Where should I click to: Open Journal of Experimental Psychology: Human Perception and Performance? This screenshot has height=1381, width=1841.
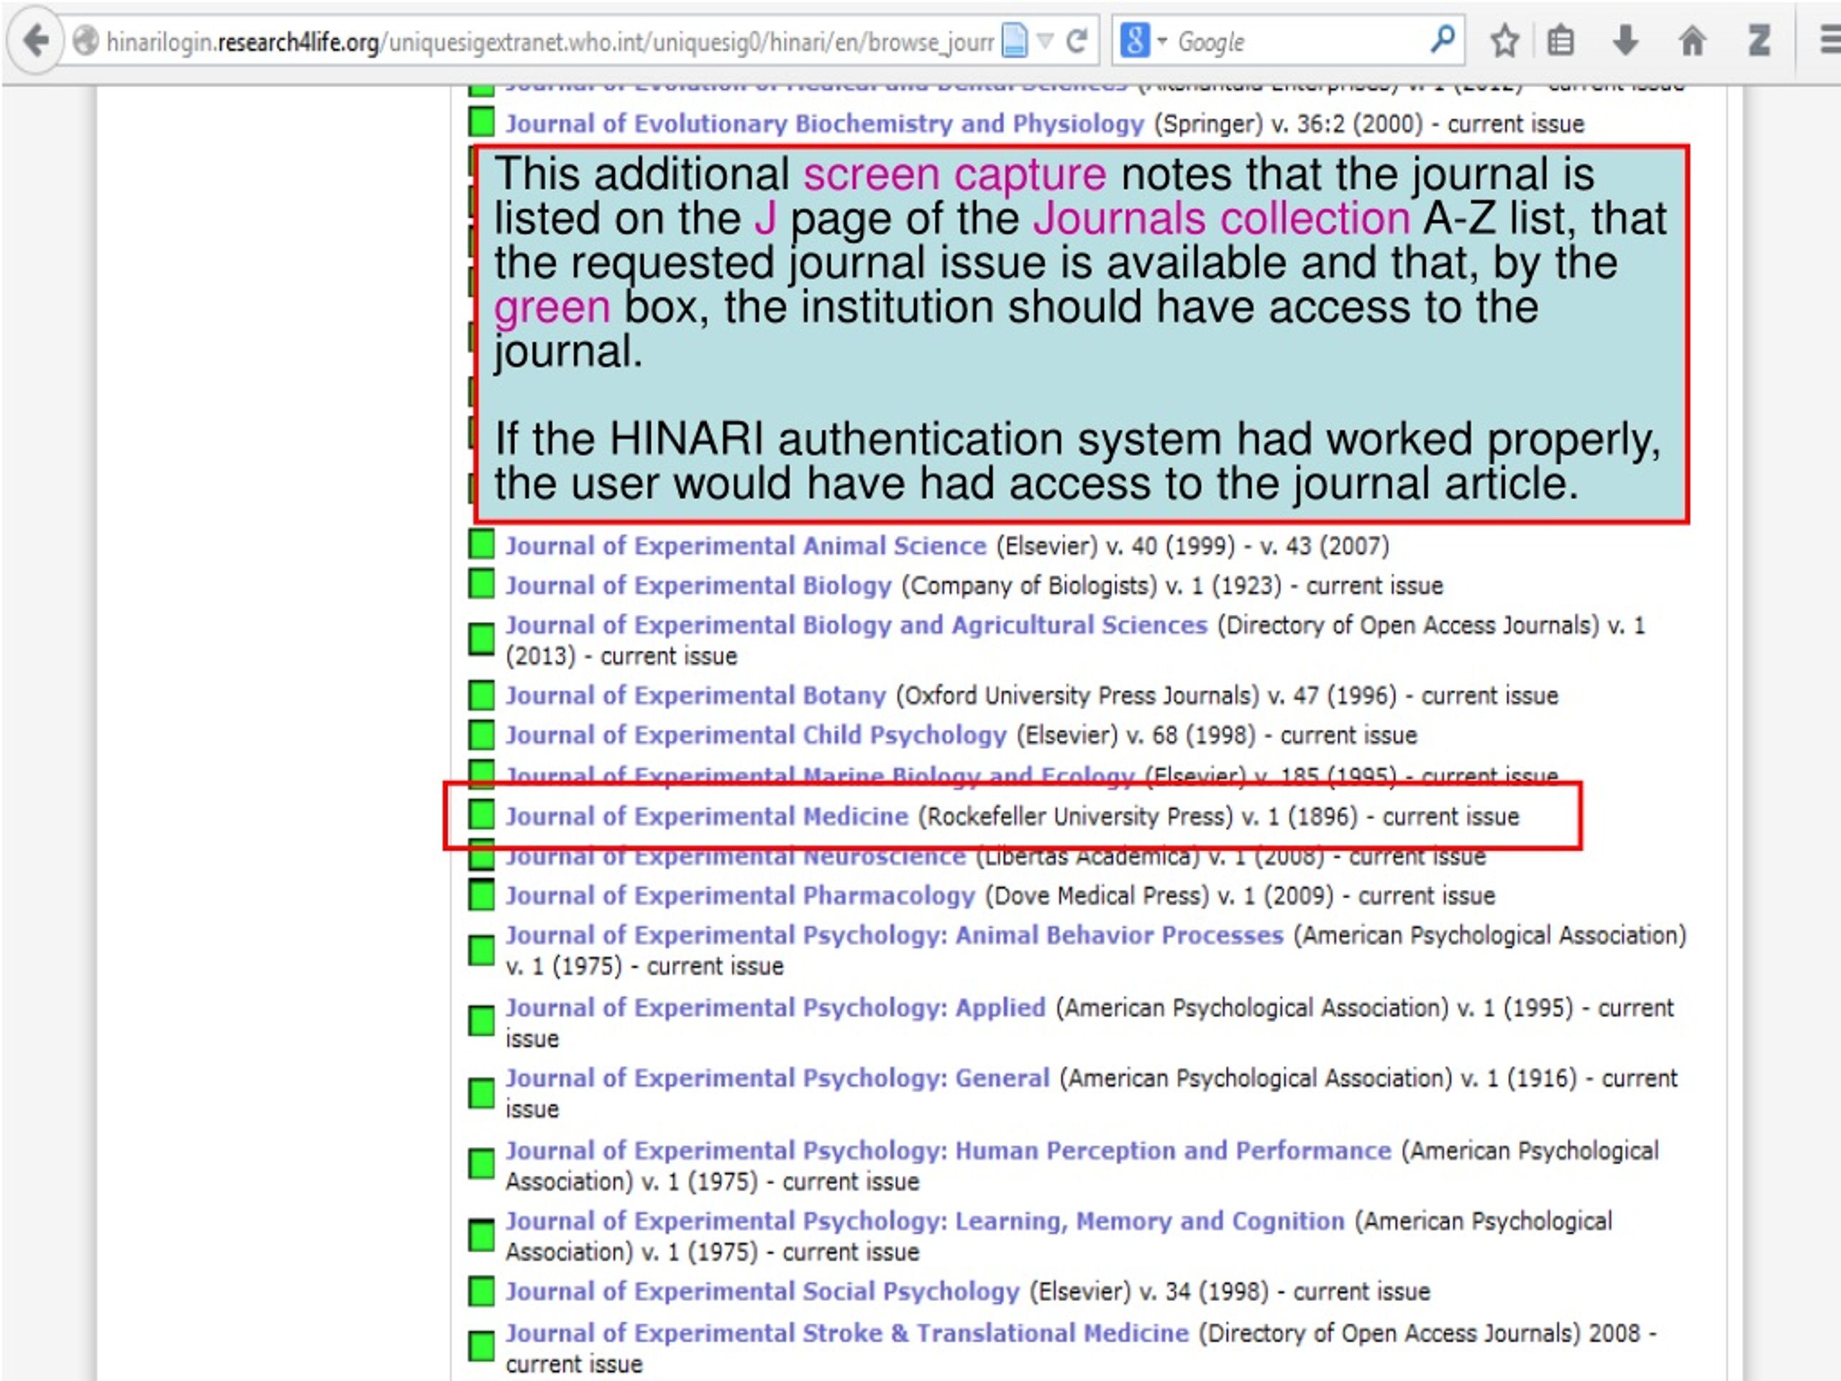pyautogui.click(x=948, y=1152)
